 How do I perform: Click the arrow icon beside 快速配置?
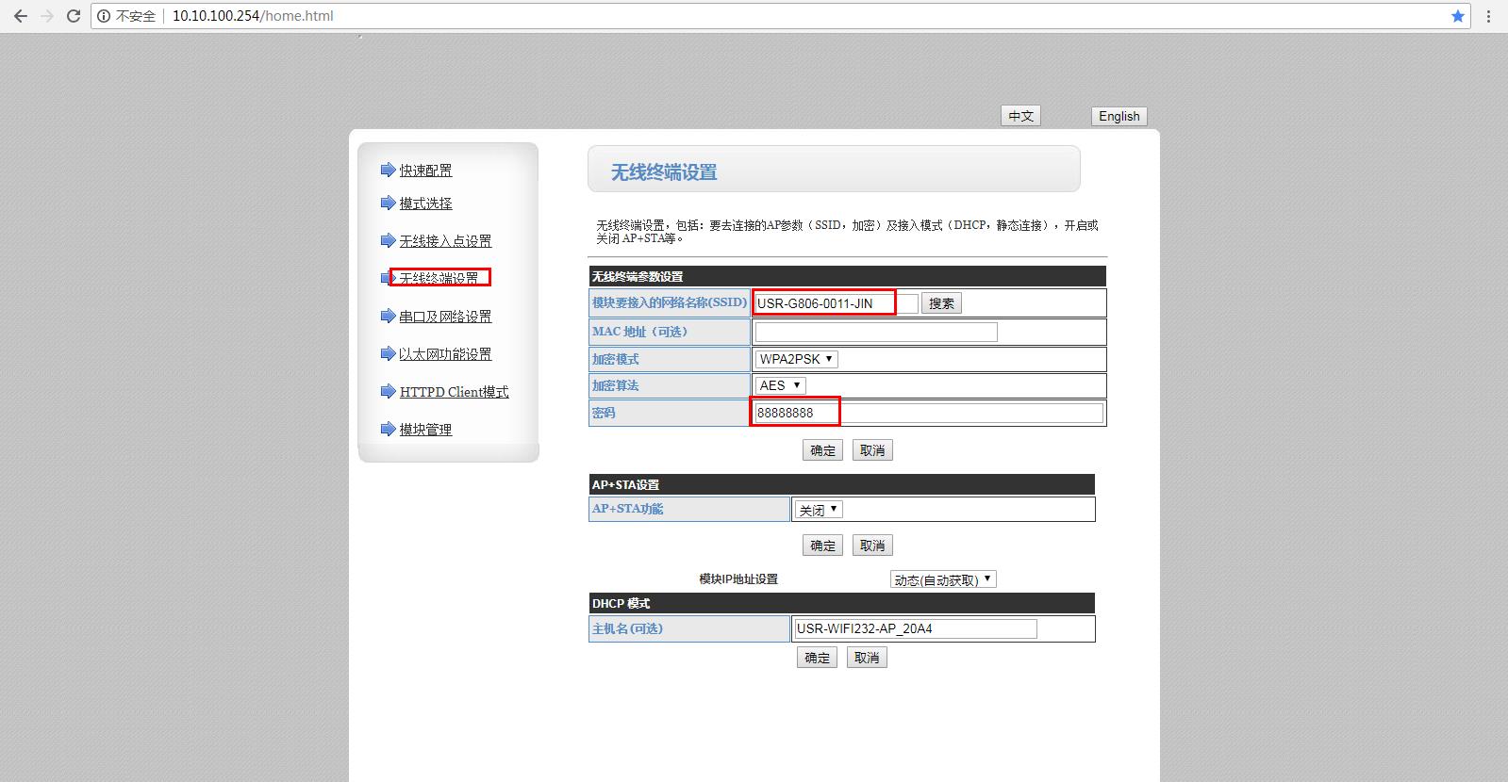coord(388,170)
